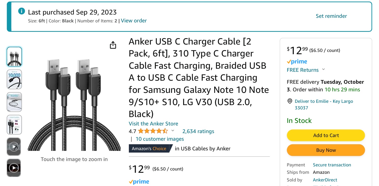Image resolution: width=379 pixels, height=186 pixels.
Task: Open the rating breakdown chevron beside stars
Action: 173,131
